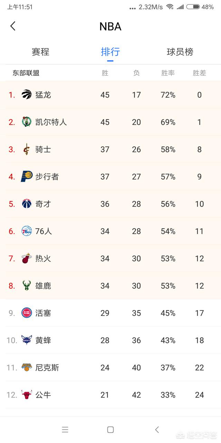This screenshot has width=221, height=443.
Task: Select the Heat (热火) logo icon
Action: [x=27, y=259]
